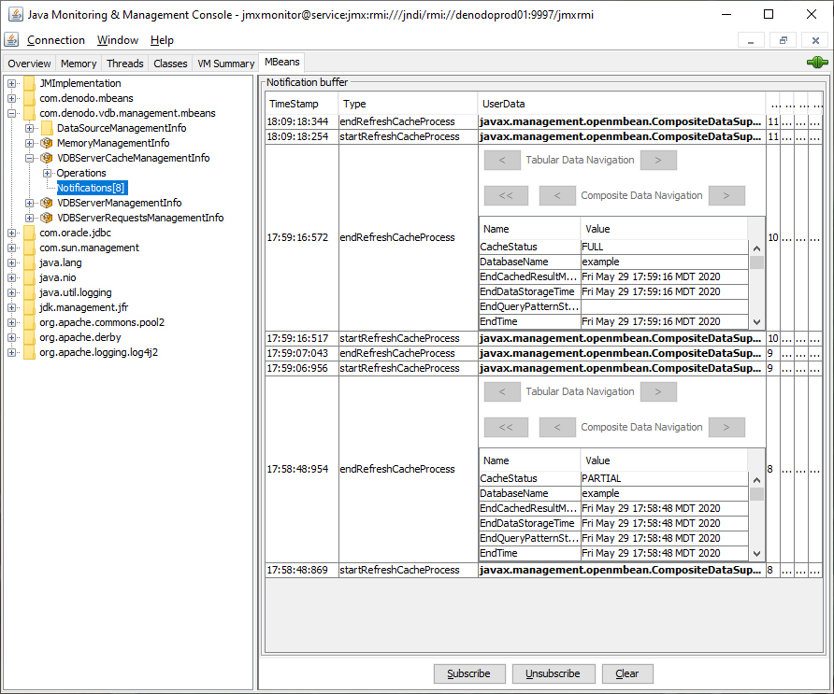Click the Subscribe button
This screenshot has height=694, width=834.
[x=468, y=673]
